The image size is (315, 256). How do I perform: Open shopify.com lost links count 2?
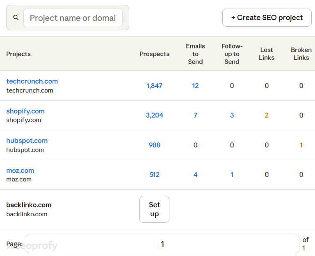point(267,116)
